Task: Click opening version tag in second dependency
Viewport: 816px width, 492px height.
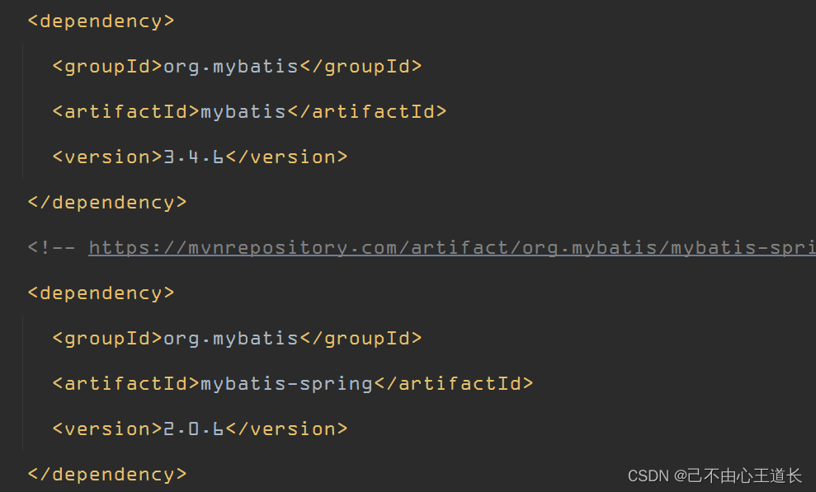Action: coord(108,429)
